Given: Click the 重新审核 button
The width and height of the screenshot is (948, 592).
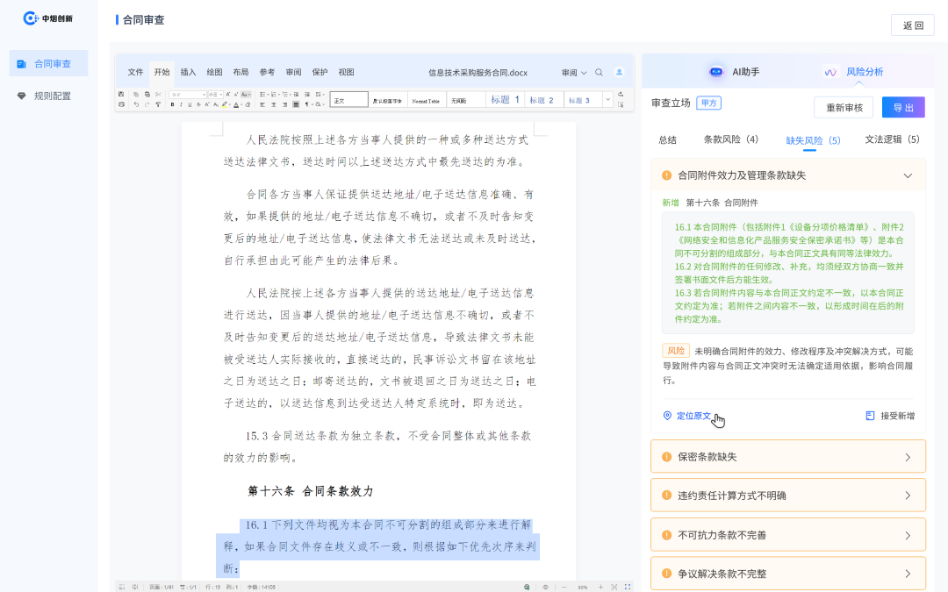Looking at the screenshot, I should point(844,108).
